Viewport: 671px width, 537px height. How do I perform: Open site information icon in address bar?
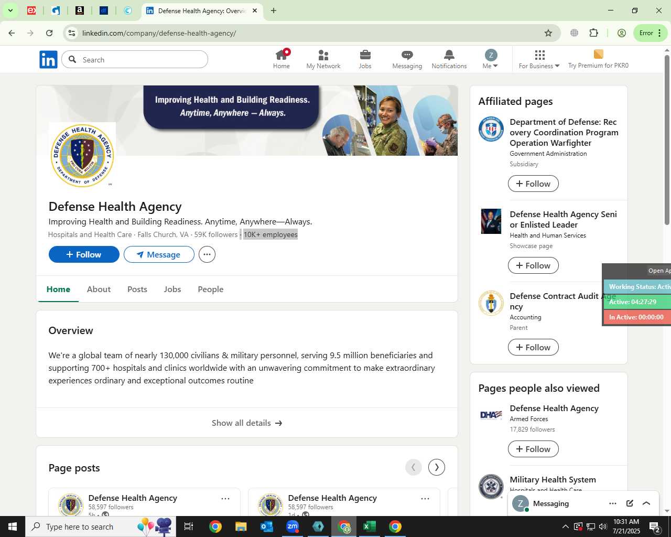point(72,33)
